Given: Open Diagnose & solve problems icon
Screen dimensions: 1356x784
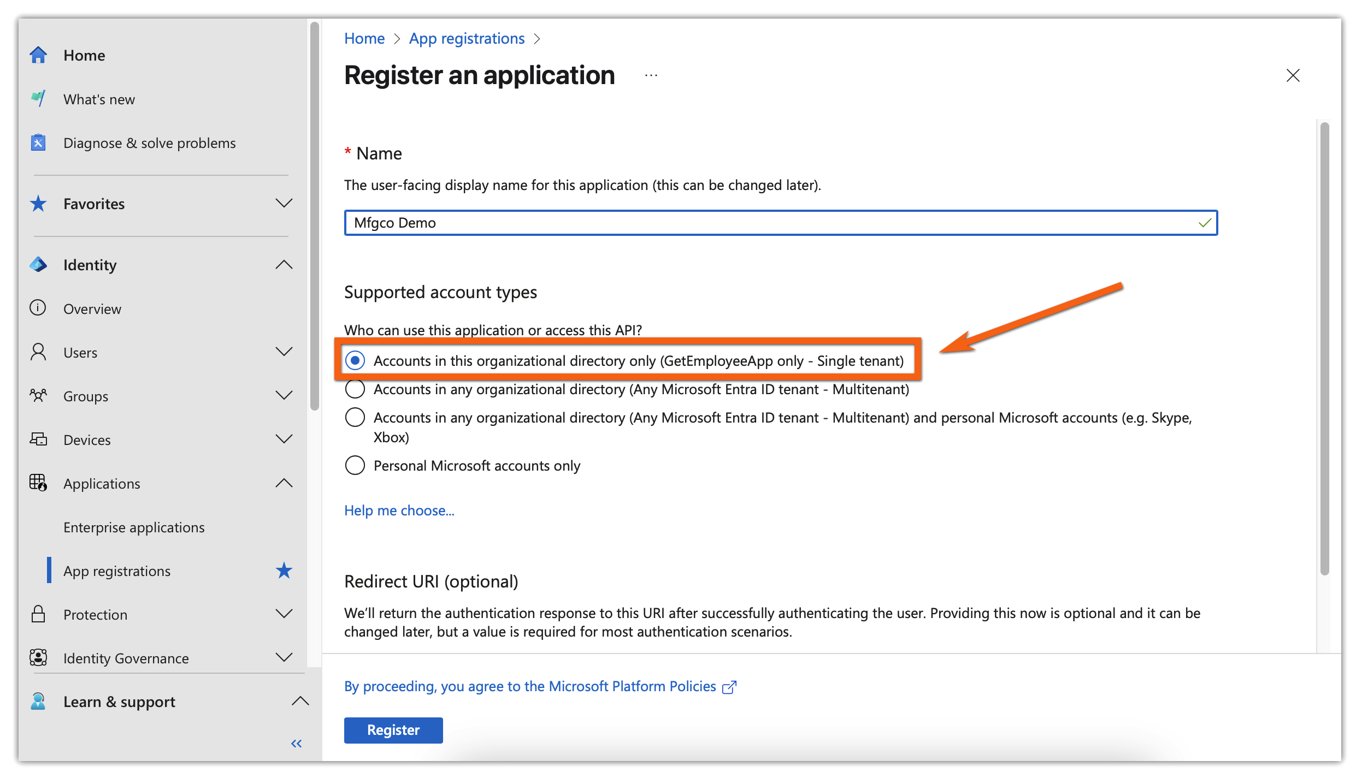Looking at the screenshot, I should (38, 142).
